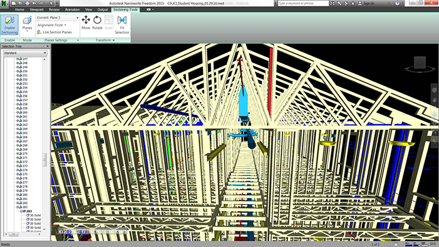Image resolution: width=439 pixels, height=247 pixels.
Task: Open the Review ribbon tab
Action: point(54,9)
